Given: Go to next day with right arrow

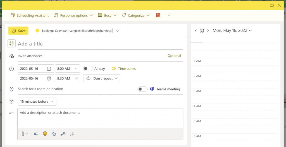Looking at the screenshot, I should [208, 31].
